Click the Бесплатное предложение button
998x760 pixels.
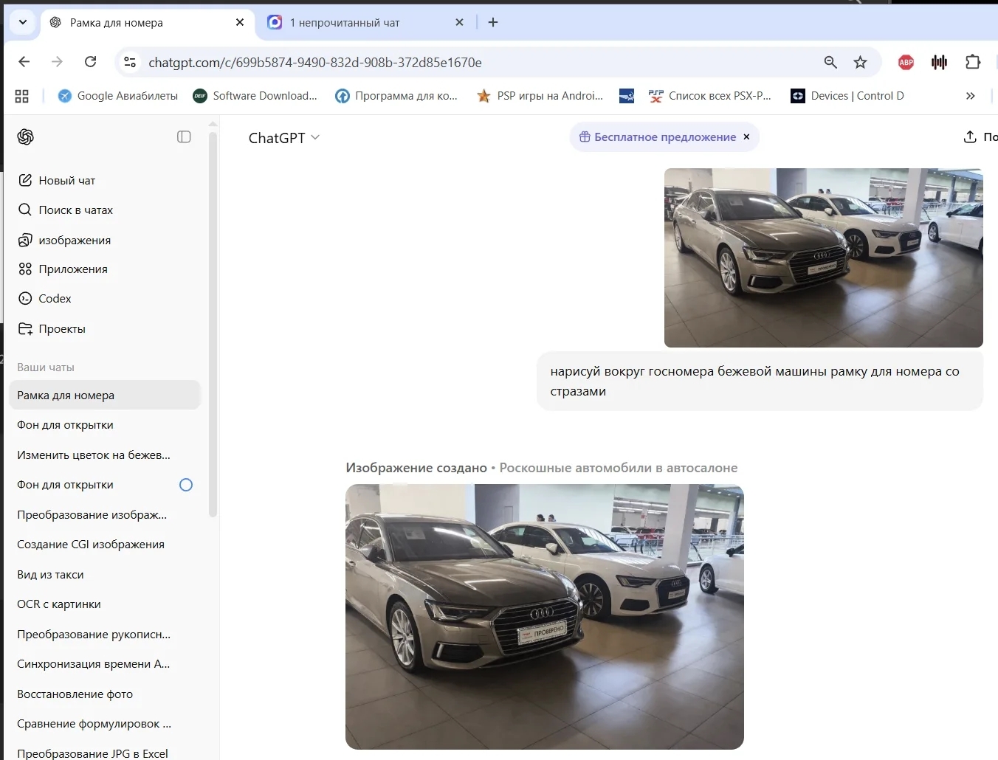tap(657, 137)
